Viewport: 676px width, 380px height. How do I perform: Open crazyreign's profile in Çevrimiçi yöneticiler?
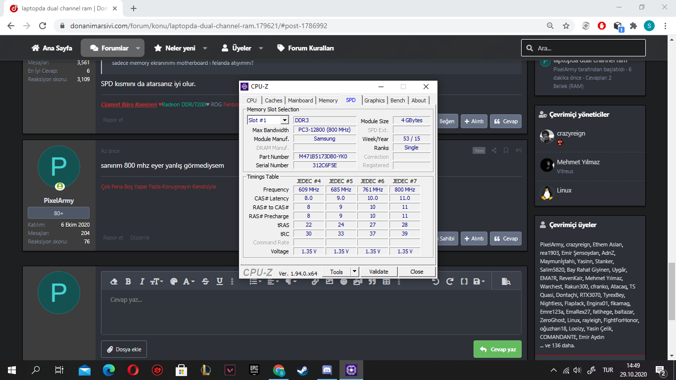[571, 134]
